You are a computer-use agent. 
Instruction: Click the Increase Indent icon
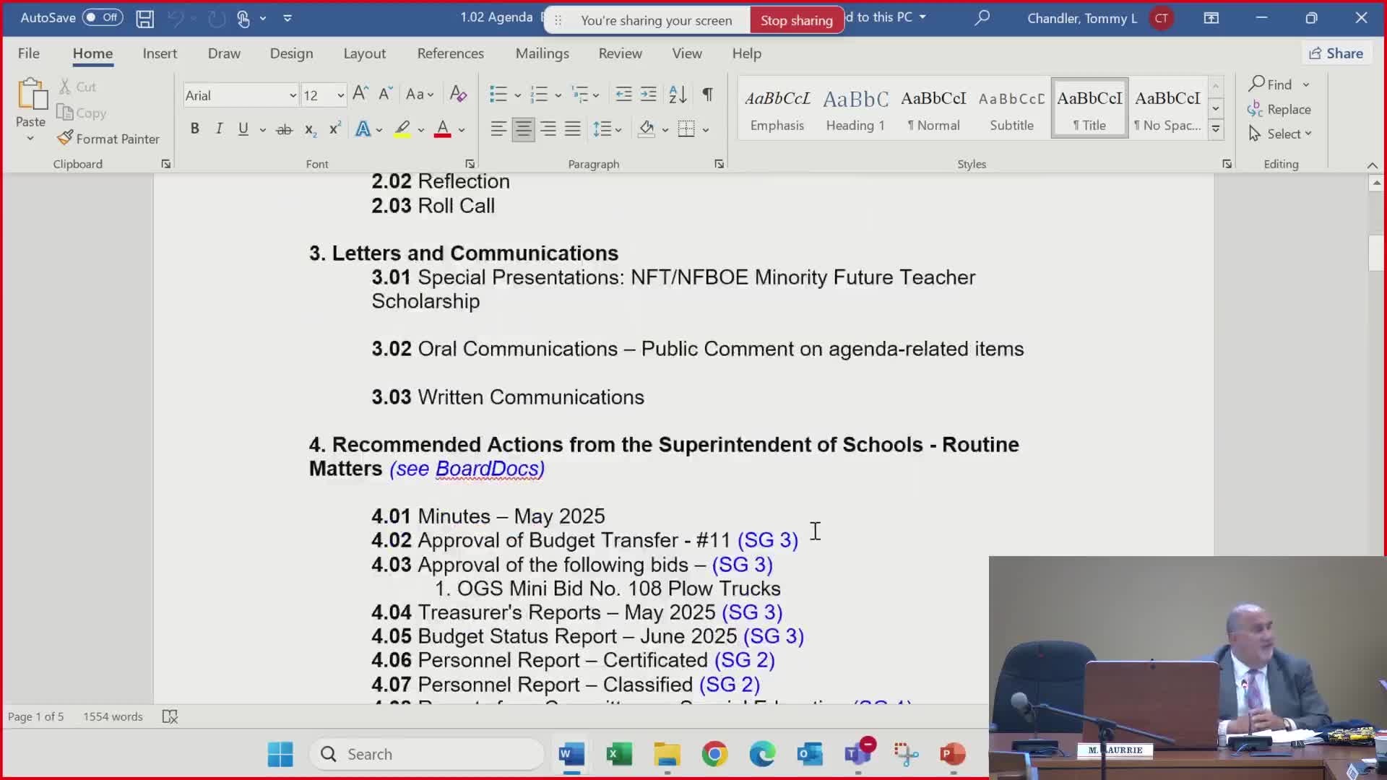649,94
